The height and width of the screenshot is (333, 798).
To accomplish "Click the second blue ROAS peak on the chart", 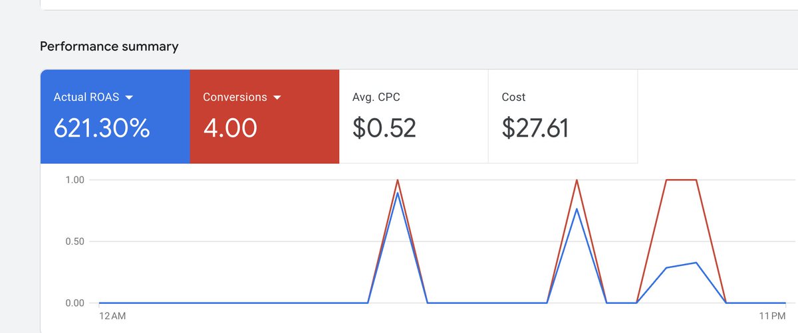I will tap(577, 209).
